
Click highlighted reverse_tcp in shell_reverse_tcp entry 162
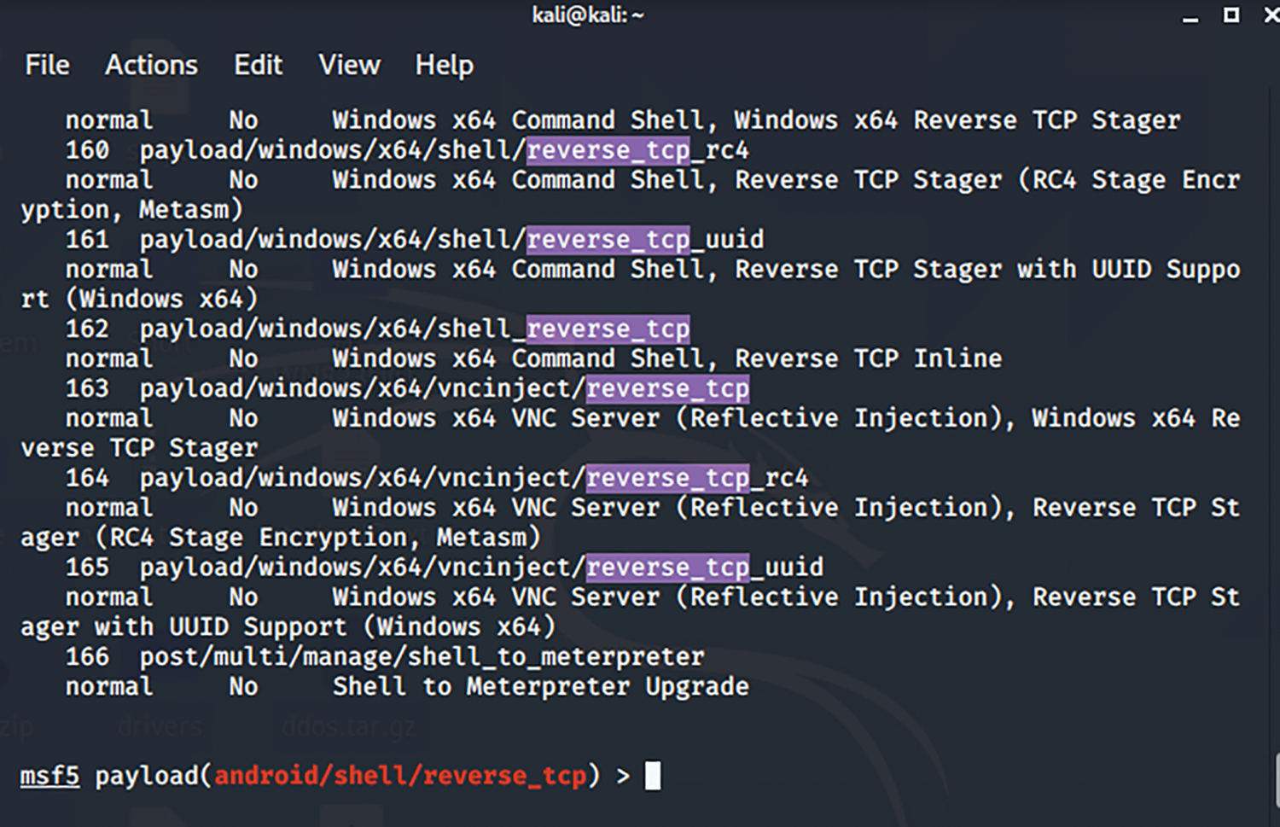coord(608,329)
